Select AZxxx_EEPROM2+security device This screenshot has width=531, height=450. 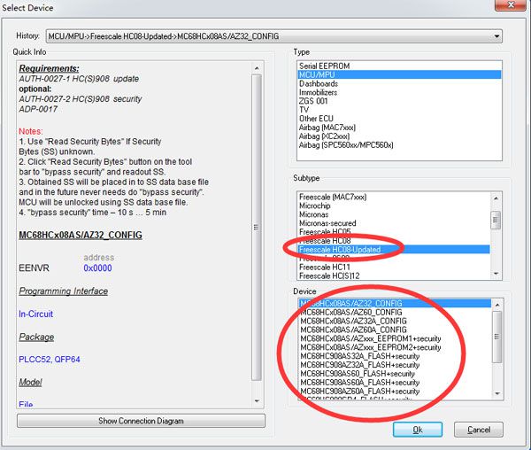pyautogui.click(x=395, y=347)
